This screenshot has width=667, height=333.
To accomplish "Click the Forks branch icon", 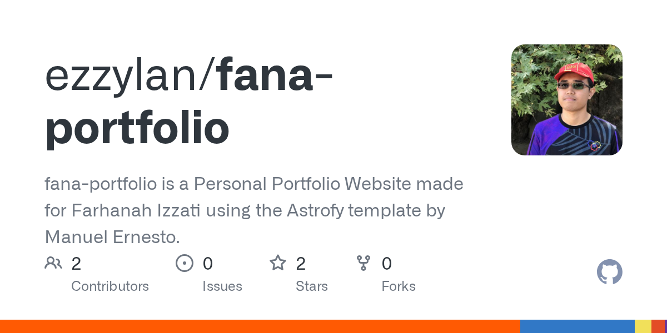I will 364,263.
